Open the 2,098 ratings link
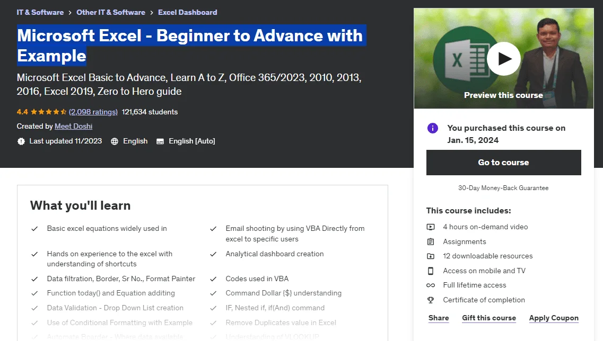Screen dimensions: 603x341 click(93, 112)
